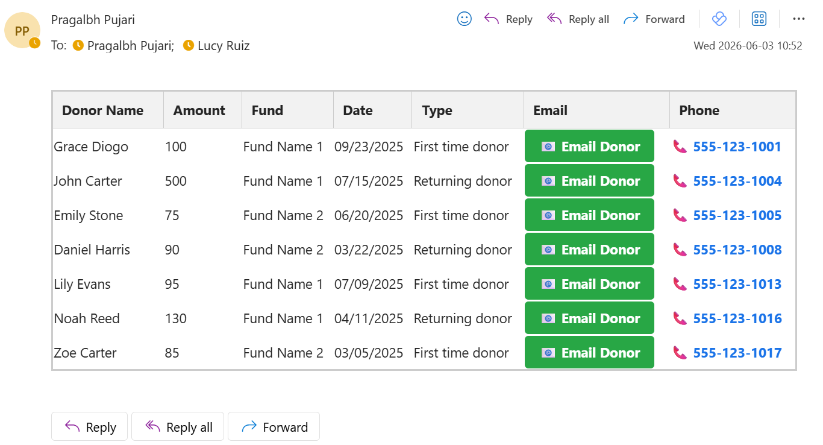The height and width of the screenshot is (445, 823).
Task: Click the Forward button below the message
Action: 274,427
